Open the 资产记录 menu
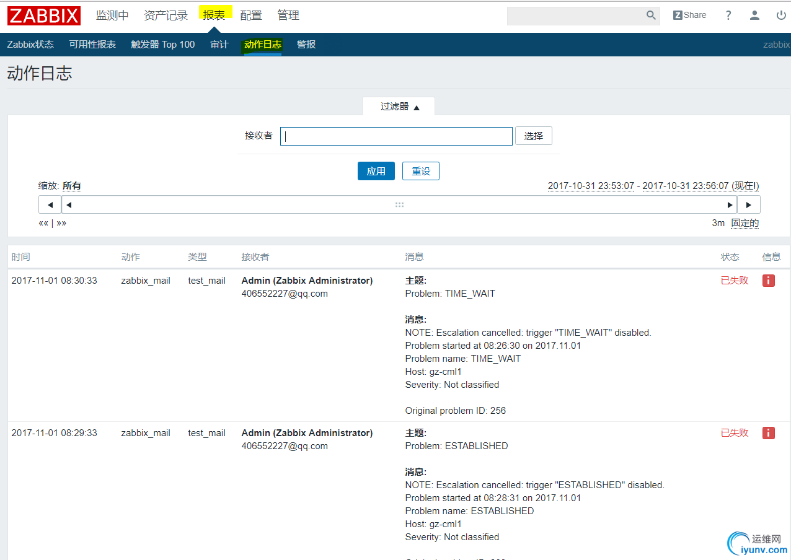 coord(166,15)
